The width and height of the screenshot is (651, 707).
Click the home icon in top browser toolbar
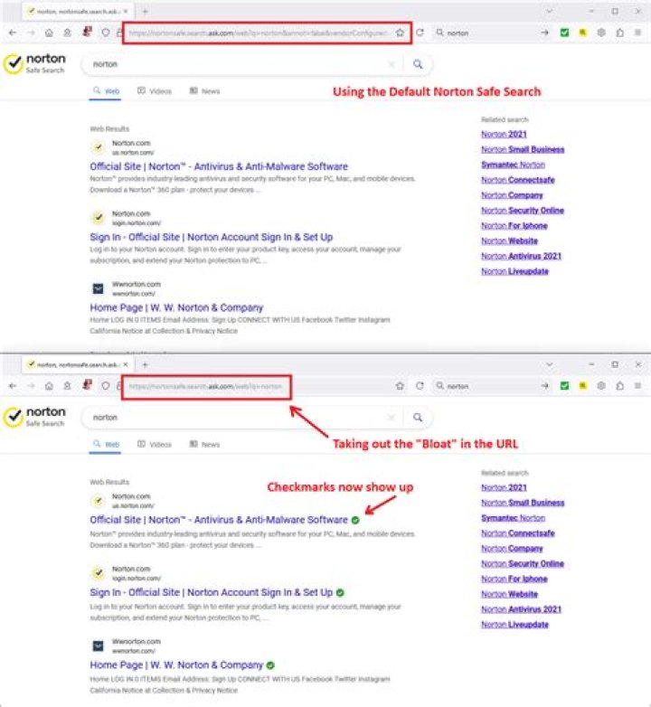[x=49, y=33]
